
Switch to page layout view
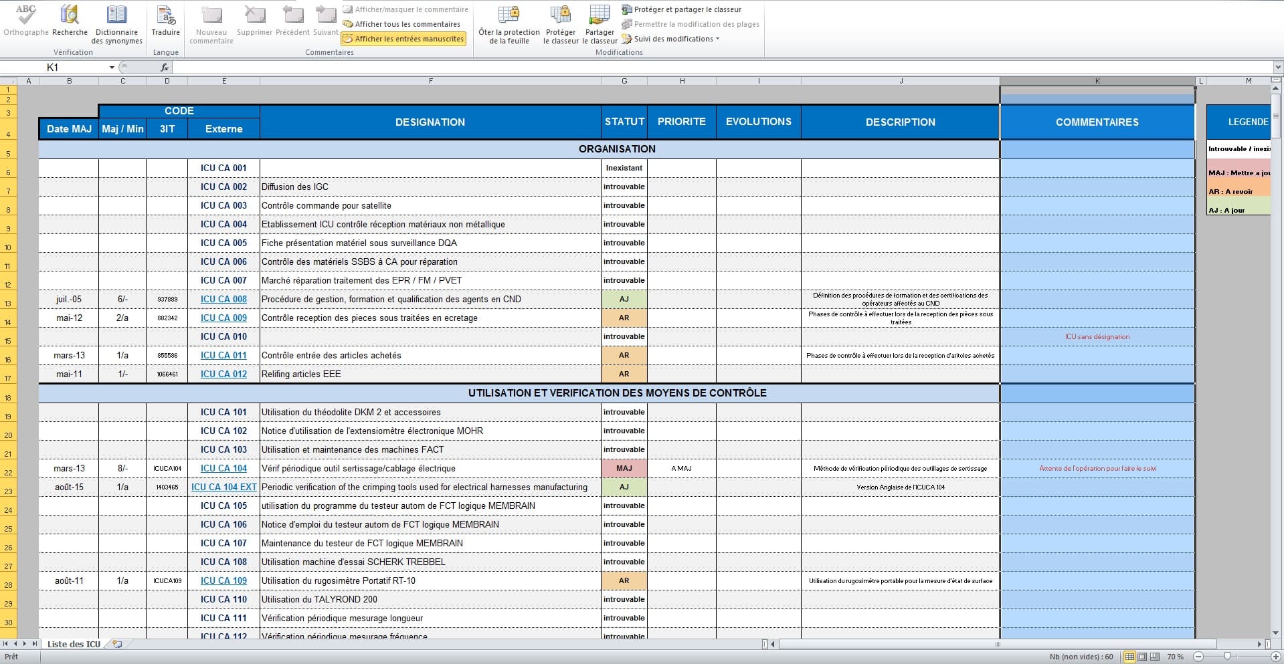(1142, 657)
